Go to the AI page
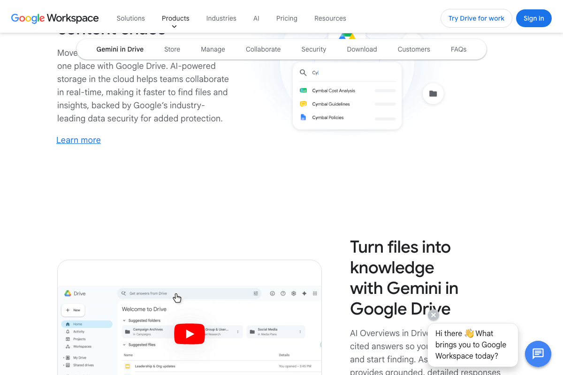Image resolution: width=563 pixels, height=375 pixels. tap(256, 18)
